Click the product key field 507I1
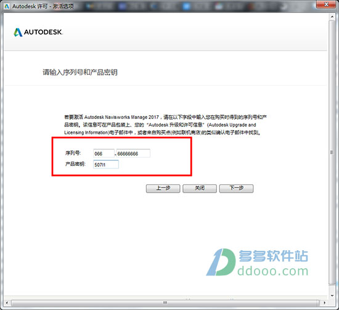 pyautogui.click(x=106, y=165)
